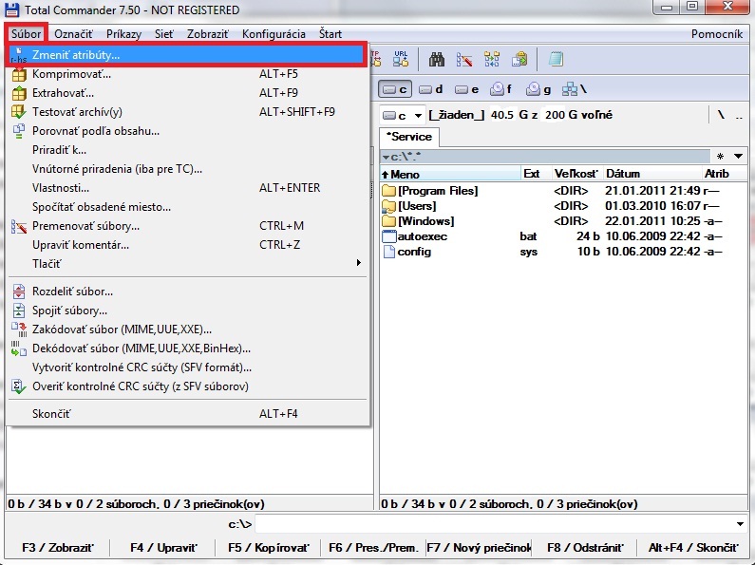Choose Spojiť súbory menu item
The height and width of the screenshot is (565, 755).
[x=187, y=311]
